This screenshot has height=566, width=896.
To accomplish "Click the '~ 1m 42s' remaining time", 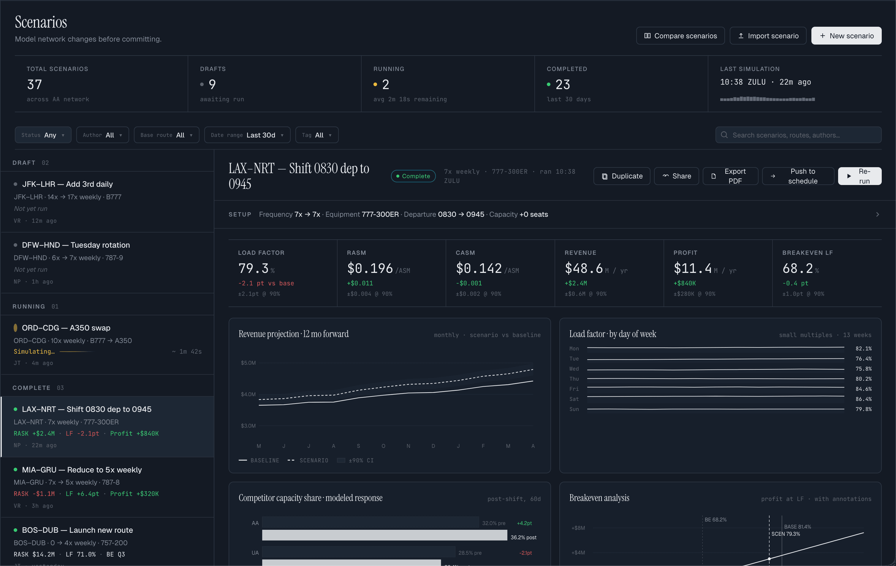I will (187, 352).
